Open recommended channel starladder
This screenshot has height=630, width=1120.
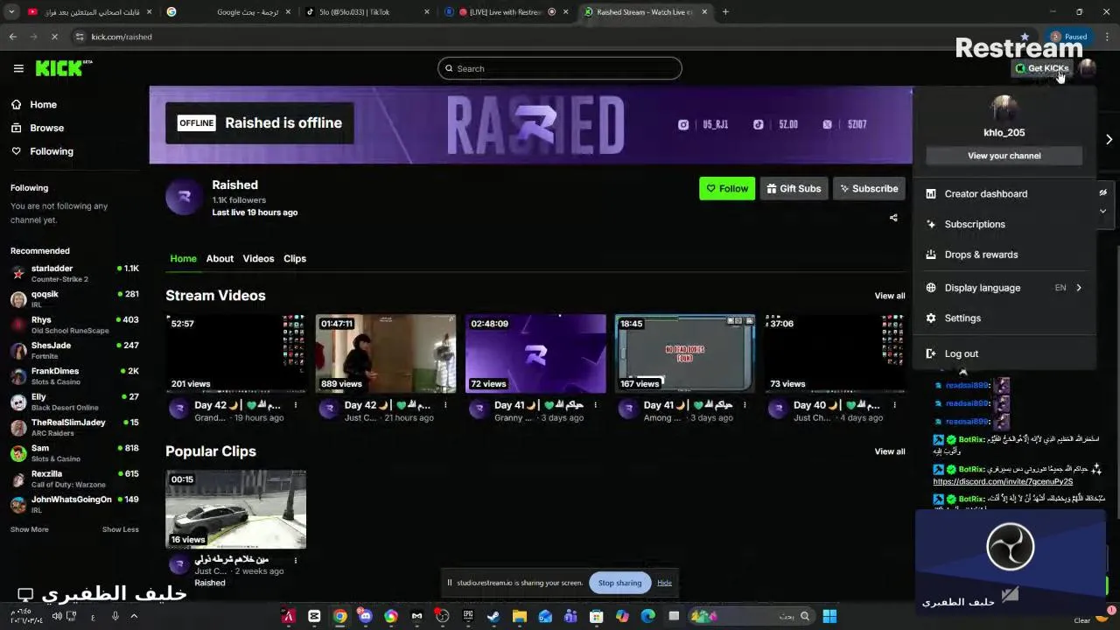tap(74, 273)
